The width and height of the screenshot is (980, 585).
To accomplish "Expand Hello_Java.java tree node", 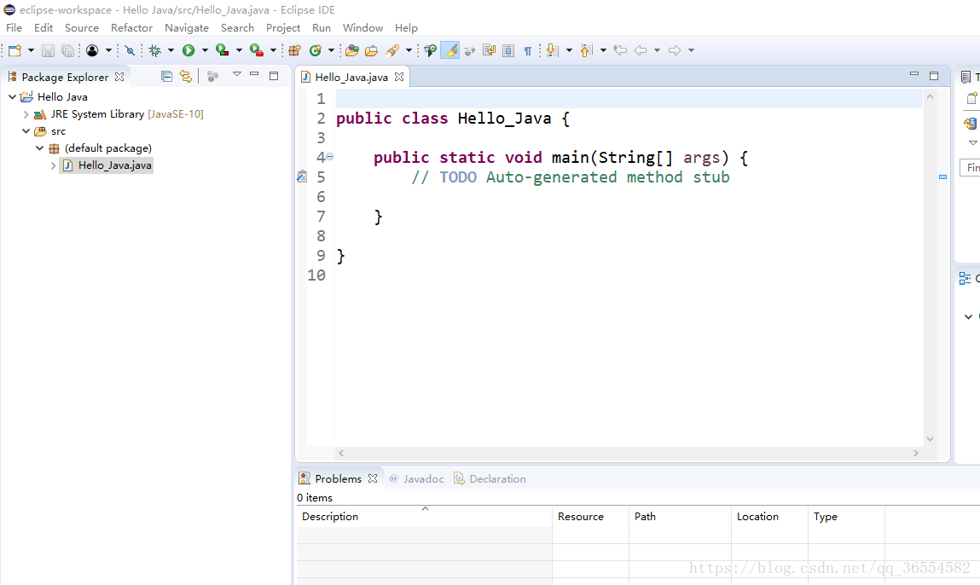I will tap(53, 165).
